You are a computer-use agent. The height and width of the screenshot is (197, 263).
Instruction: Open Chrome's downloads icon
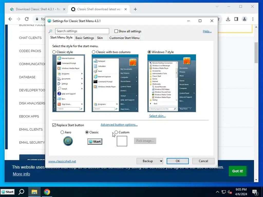click(x=228, y=19)
